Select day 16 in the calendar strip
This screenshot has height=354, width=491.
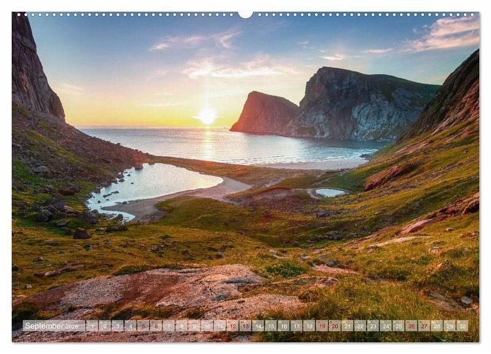(x=284, y=326)
